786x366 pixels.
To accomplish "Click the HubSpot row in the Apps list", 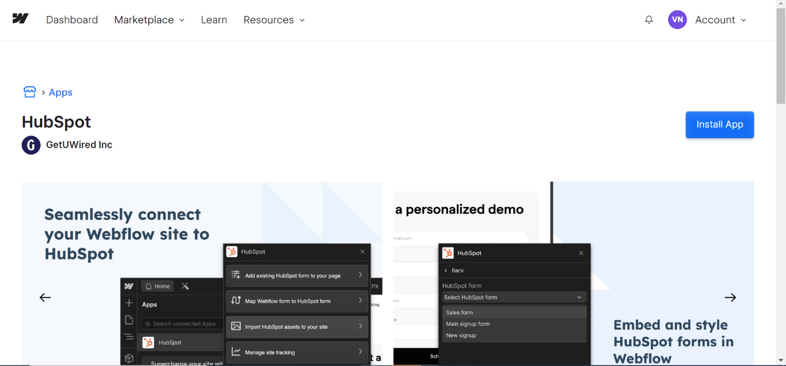I will (180, 342).
